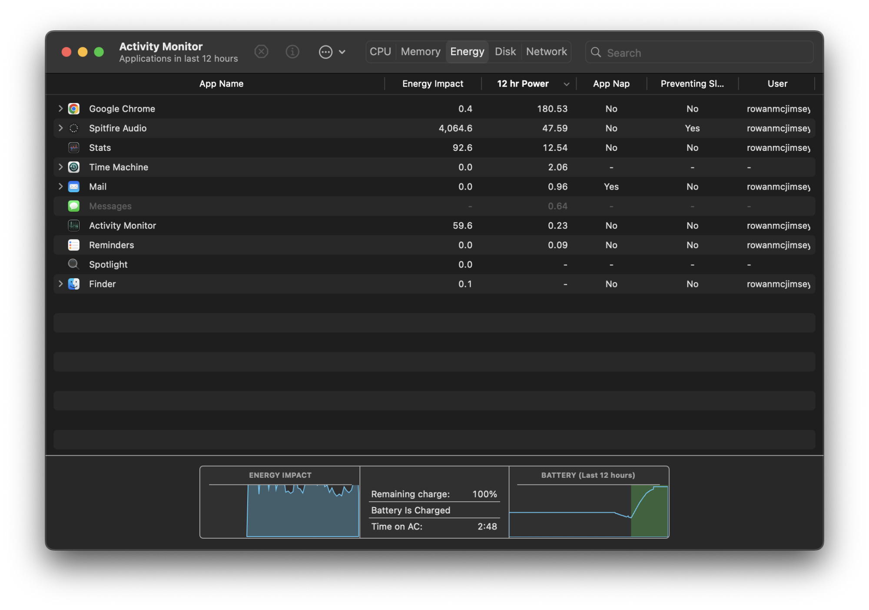This screenshot has width=869, height=610.
Task: Switch to the Memory tab
Action: [420, 52]
